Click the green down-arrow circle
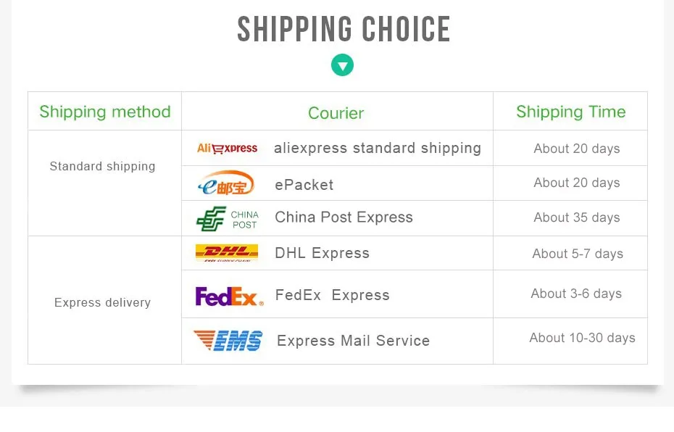674x432 pixels. click(342, 65)
